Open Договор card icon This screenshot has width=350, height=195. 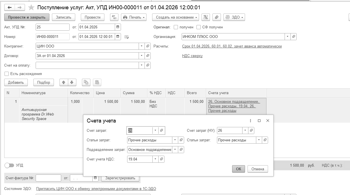pyautogui.click(x=148, y=56)
